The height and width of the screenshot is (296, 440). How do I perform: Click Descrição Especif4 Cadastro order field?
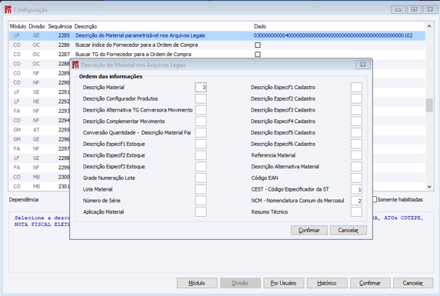[x=356, y=121]
